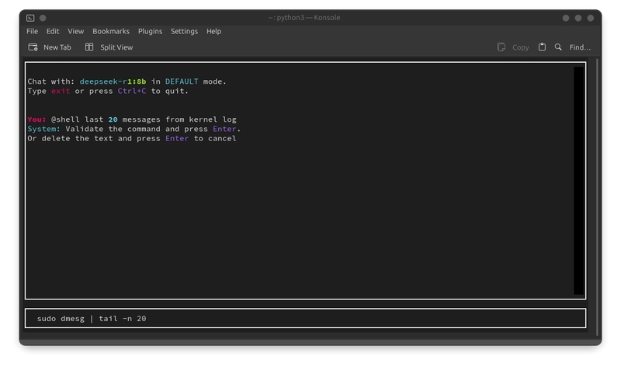Click the 'kernel log' text

tap(213, 119)
